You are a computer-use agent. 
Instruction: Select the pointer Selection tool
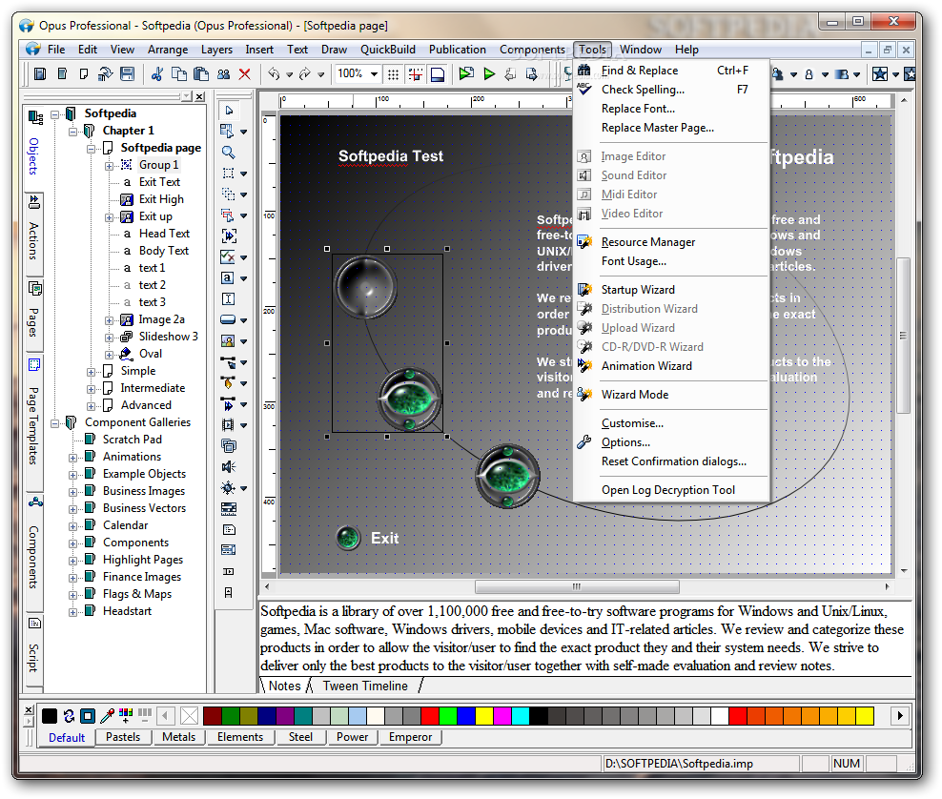pos(229,110)
